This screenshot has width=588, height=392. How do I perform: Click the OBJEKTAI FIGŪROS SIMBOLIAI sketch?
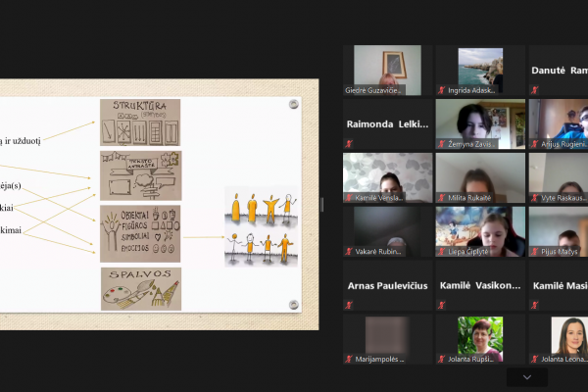(140, 233)
